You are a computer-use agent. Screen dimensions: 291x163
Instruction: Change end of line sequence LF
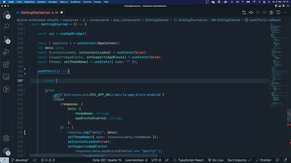pyautogui.click(x=167, y=160)
